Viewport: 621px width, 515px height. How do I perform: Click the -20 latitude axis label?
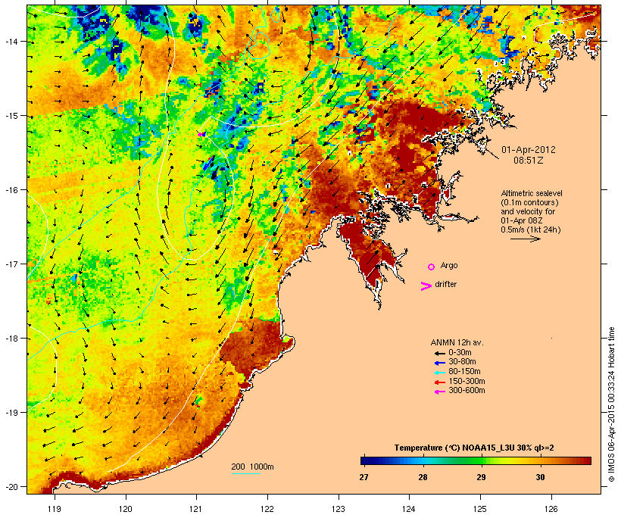click(11, 486)
